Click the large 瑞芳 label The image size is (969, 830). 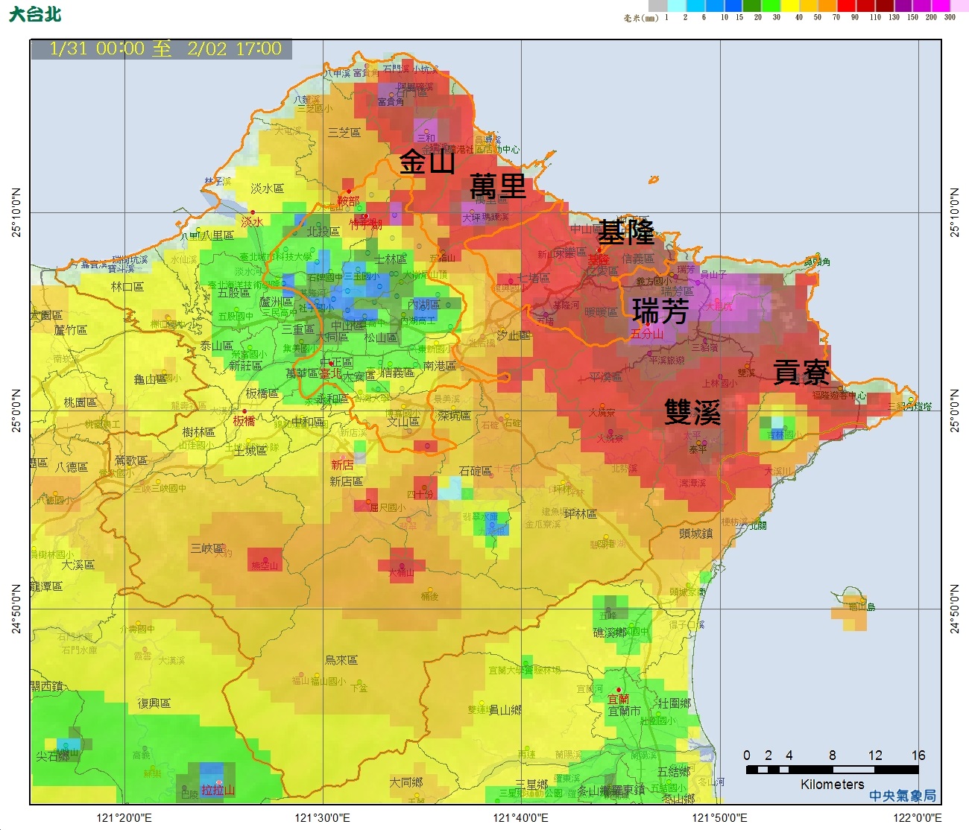click(x=660, y=311)
